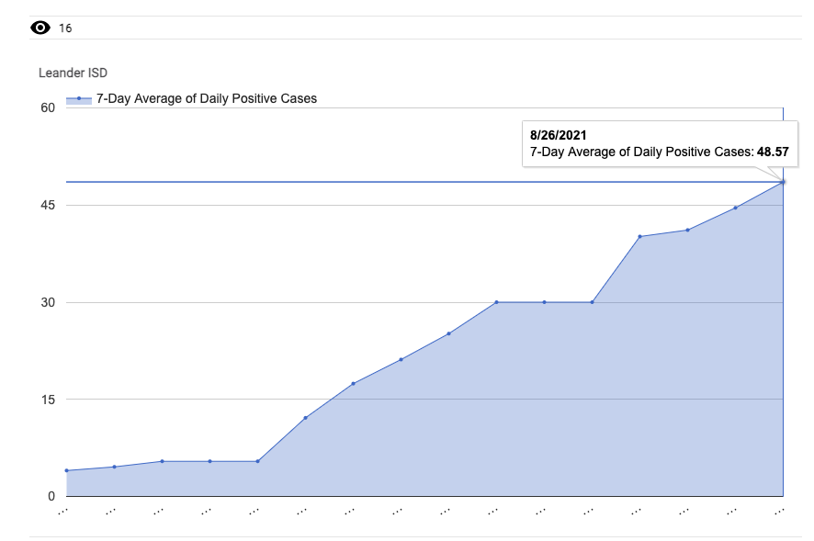The image size is (814, 541).
Task: Click the last truncated x-axis date label
Action: click(x=779, y=511)
